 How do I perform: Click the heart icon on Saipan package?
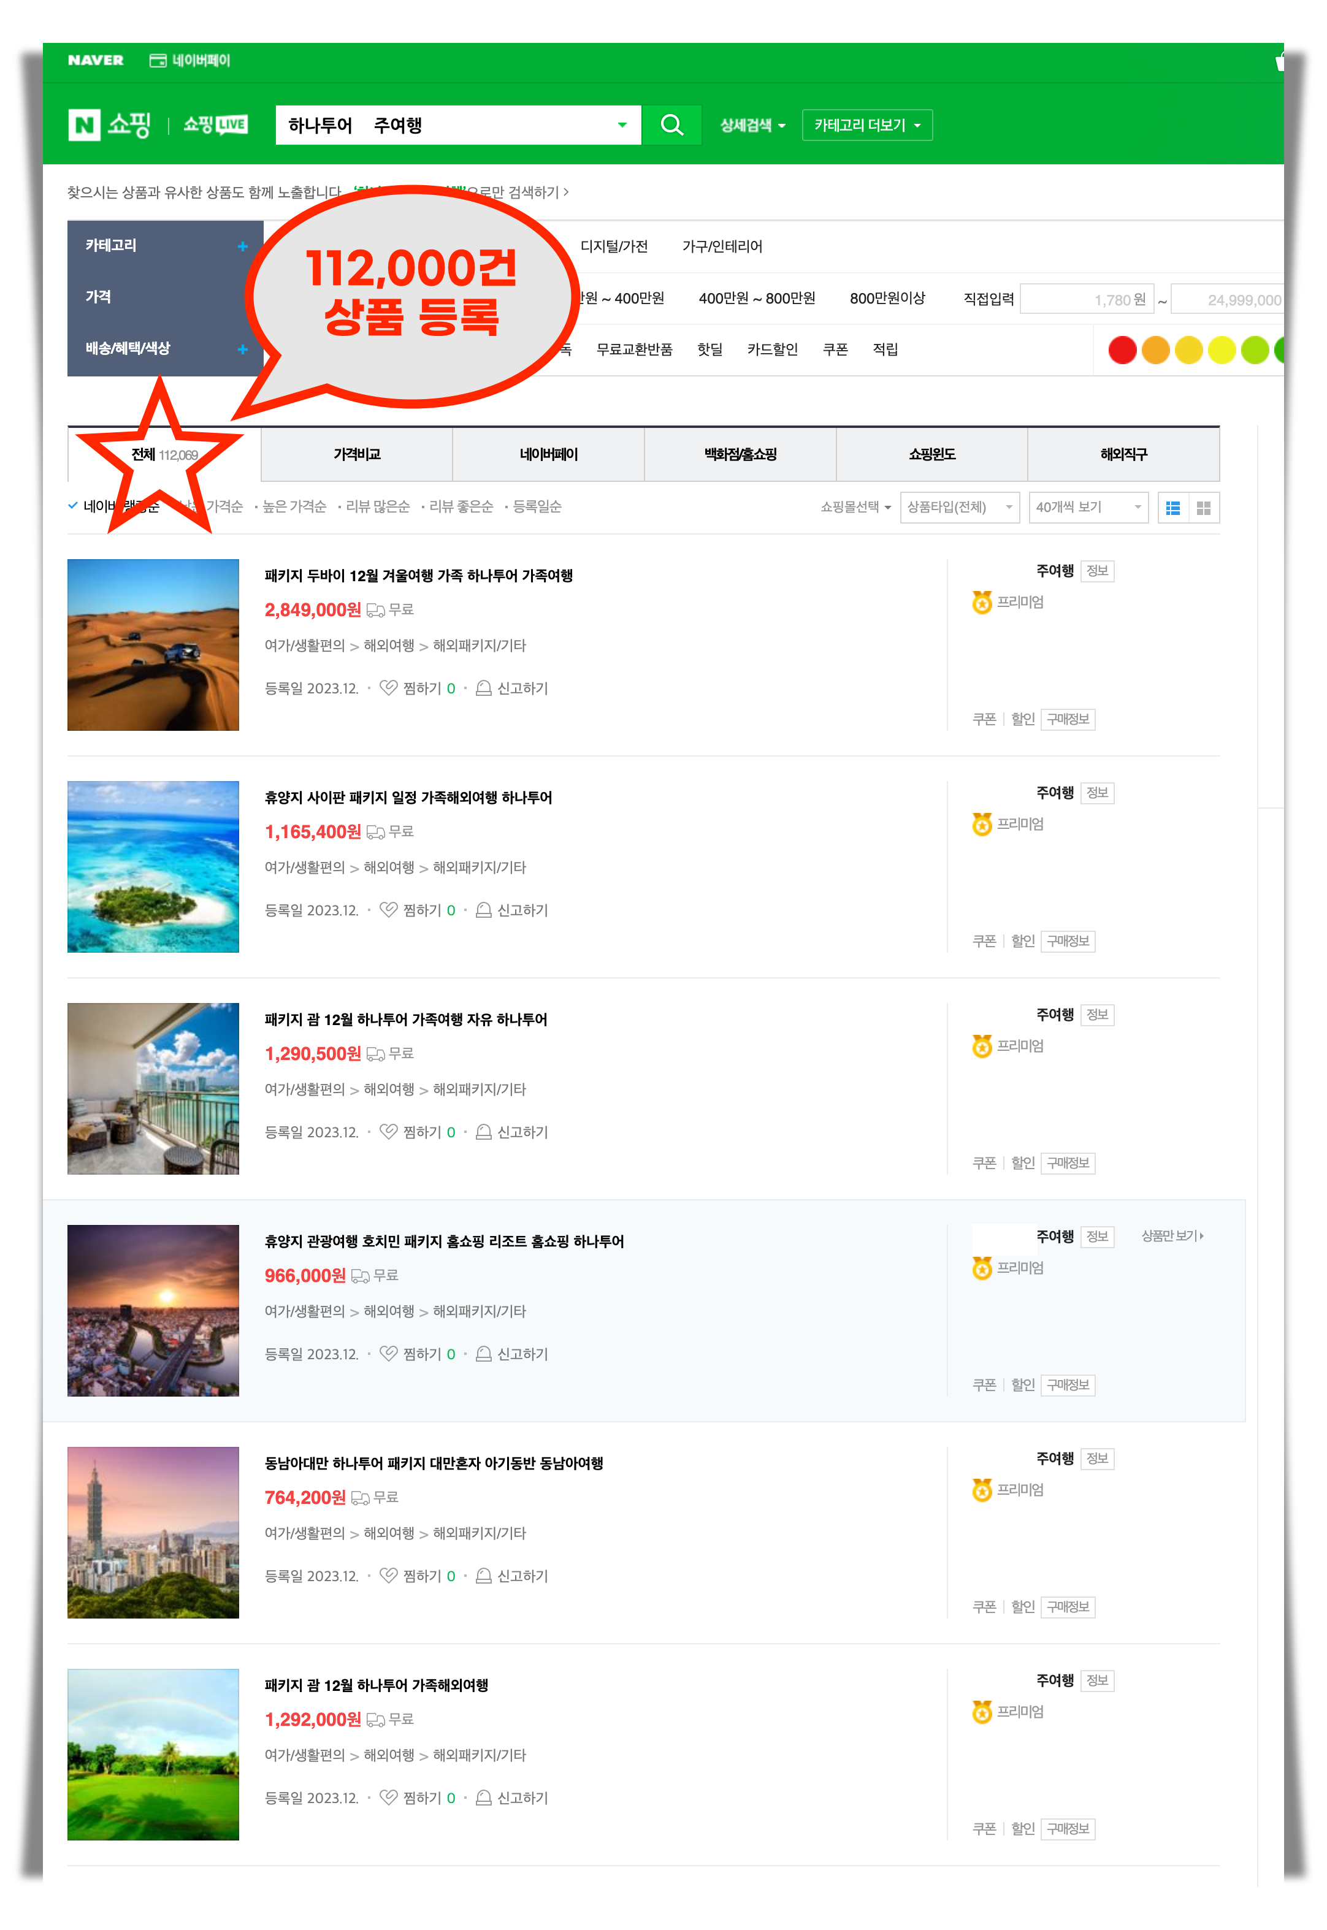[388, 909]
